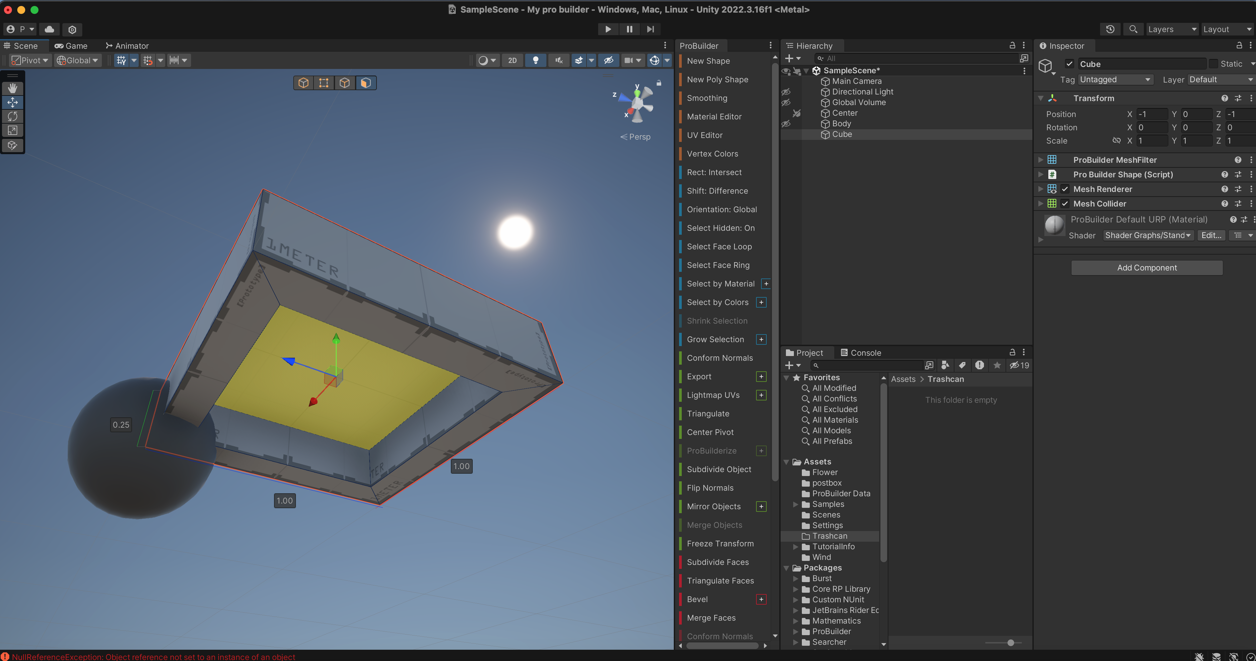Switch ProBuilder to vertex selection mode
This screenshot has width=1256, height=661.
pos(324,83)
